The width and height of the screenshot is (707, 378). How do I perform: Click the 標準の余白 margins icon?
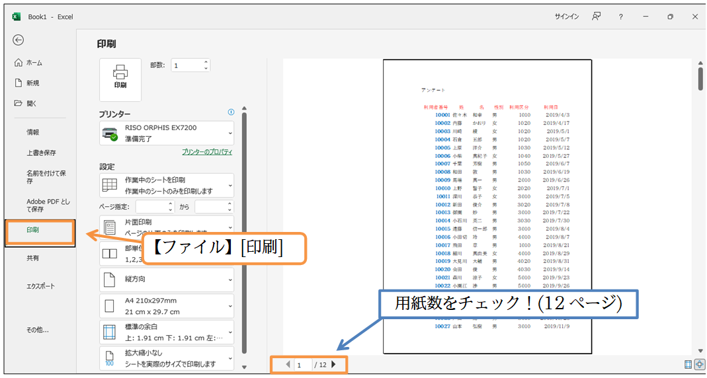coord(110,332)
